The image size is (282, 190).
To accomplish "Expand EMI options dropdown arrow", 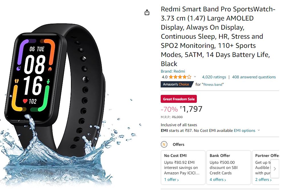I will coord(259,130).
